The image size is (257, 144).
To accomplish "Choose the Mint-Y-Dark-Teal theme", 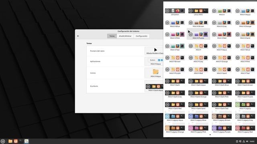I will 222,106.
